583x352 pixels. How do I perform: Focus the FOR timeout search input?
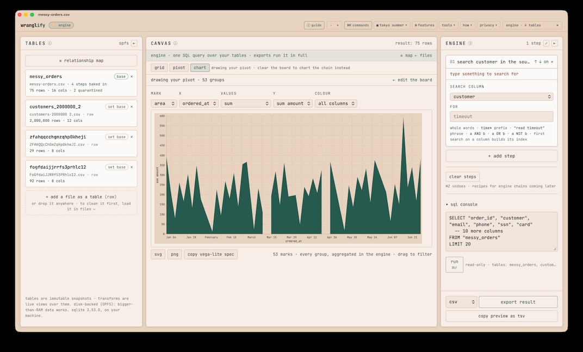[501, 116]
